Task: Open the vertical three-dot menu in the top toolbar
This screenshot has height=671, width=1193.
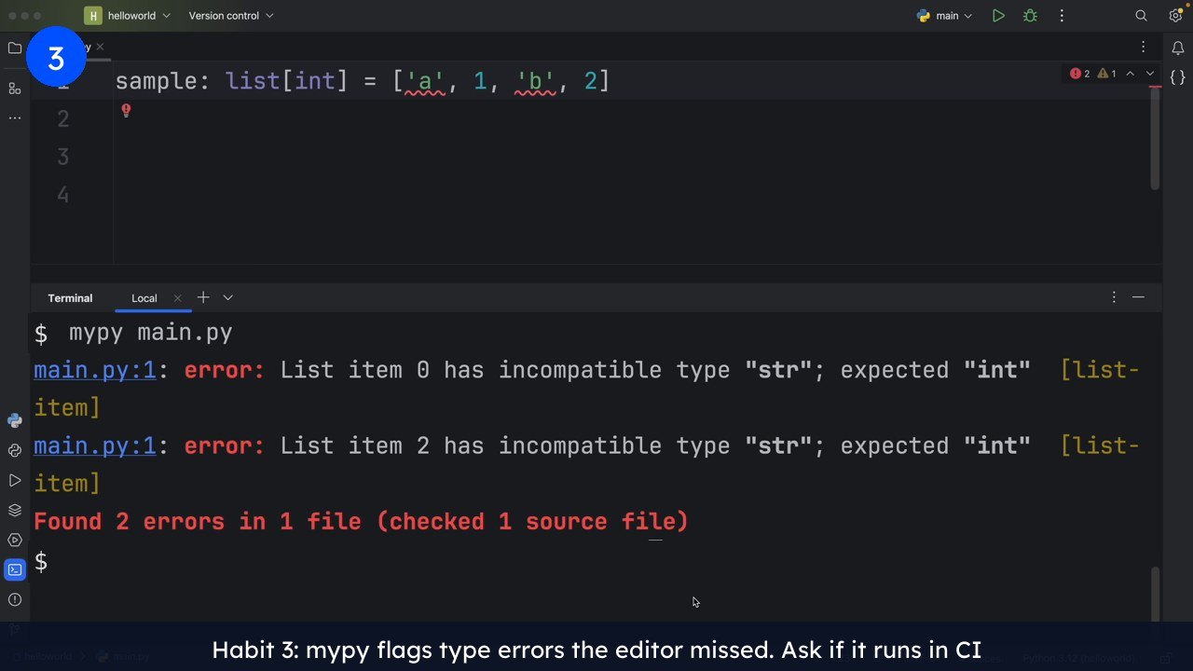Action: pyautogui.click(x=1062, y=16)
